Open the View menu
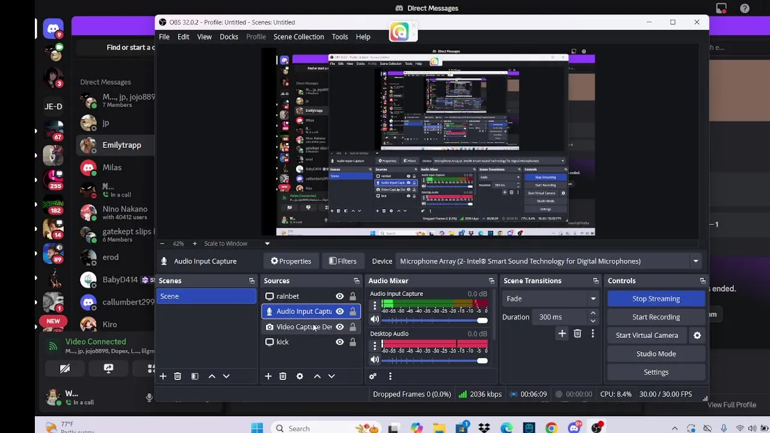The height and width of the screenshot is (433, 770). tap(204, 37)
